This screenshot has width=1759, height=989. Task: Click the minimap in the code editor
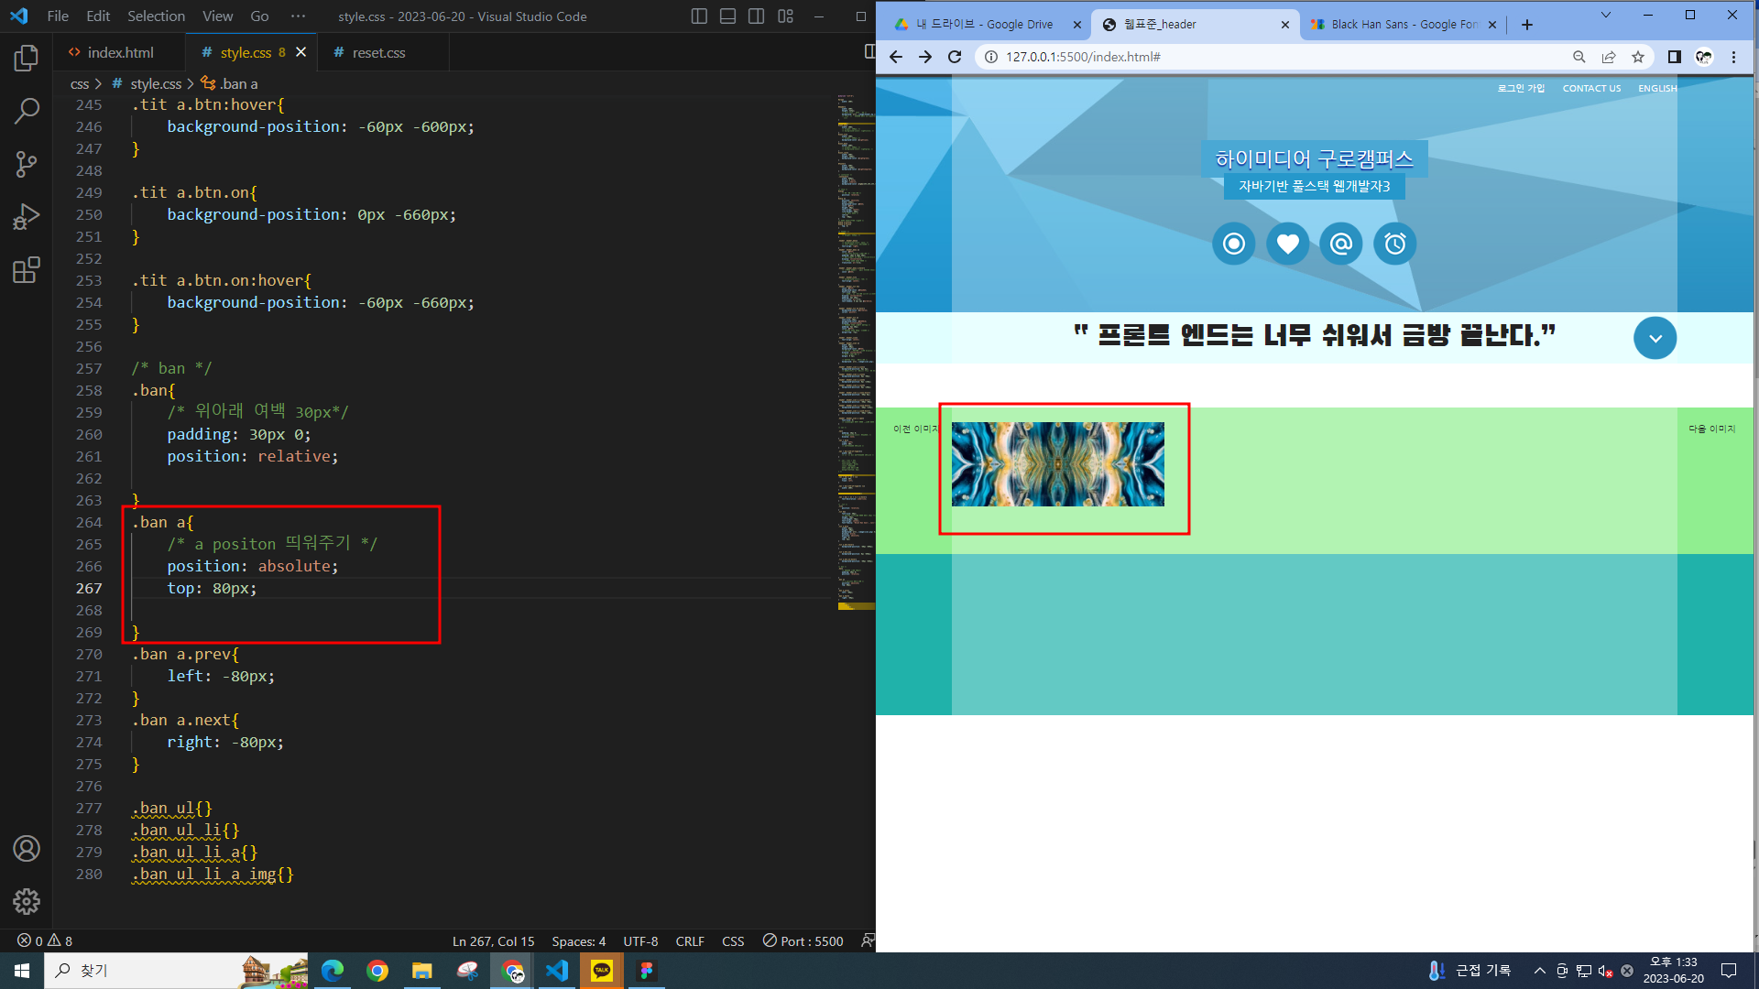tap(856, 366)
